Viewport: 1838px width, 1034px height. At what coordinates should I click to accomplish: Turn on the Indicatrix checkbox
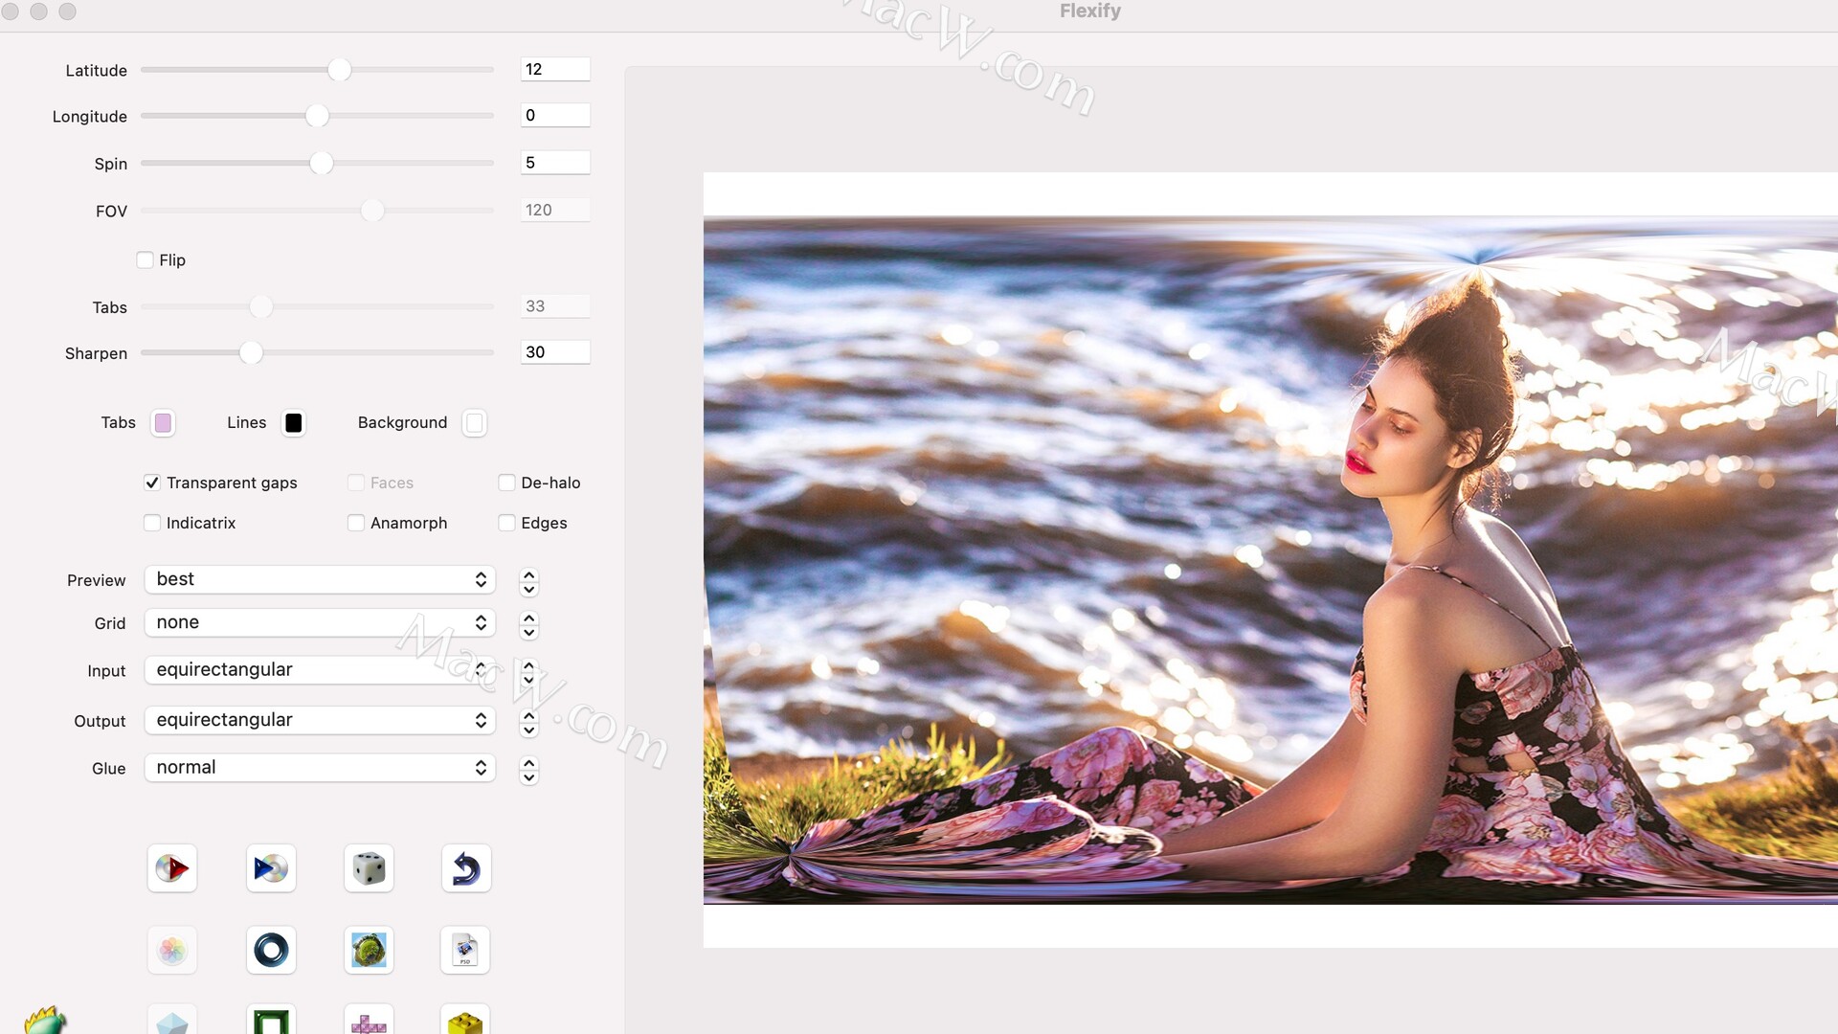tap(152, 523)
